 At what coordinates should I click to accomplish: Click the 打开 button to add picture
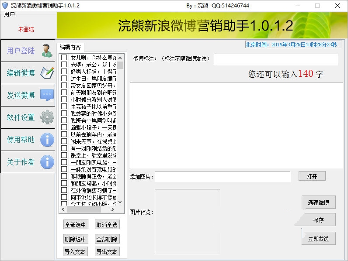point(312,176)
